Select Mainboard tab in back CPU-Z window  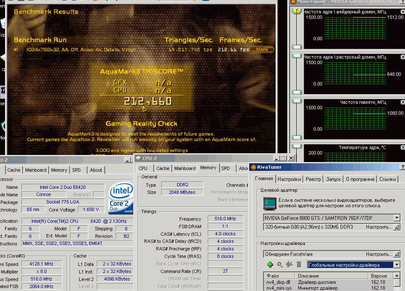36,170
